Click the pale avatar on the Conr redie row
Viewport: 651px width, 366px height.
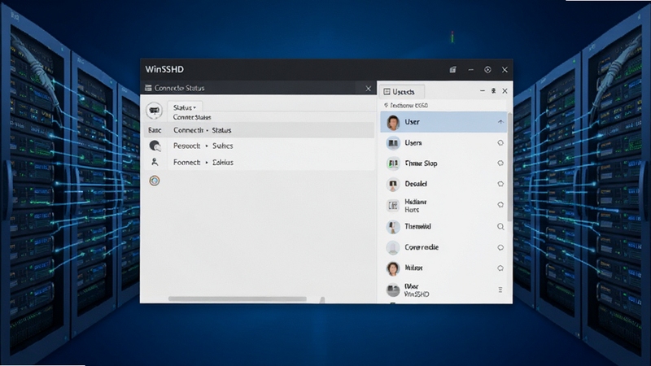[393, 248]
